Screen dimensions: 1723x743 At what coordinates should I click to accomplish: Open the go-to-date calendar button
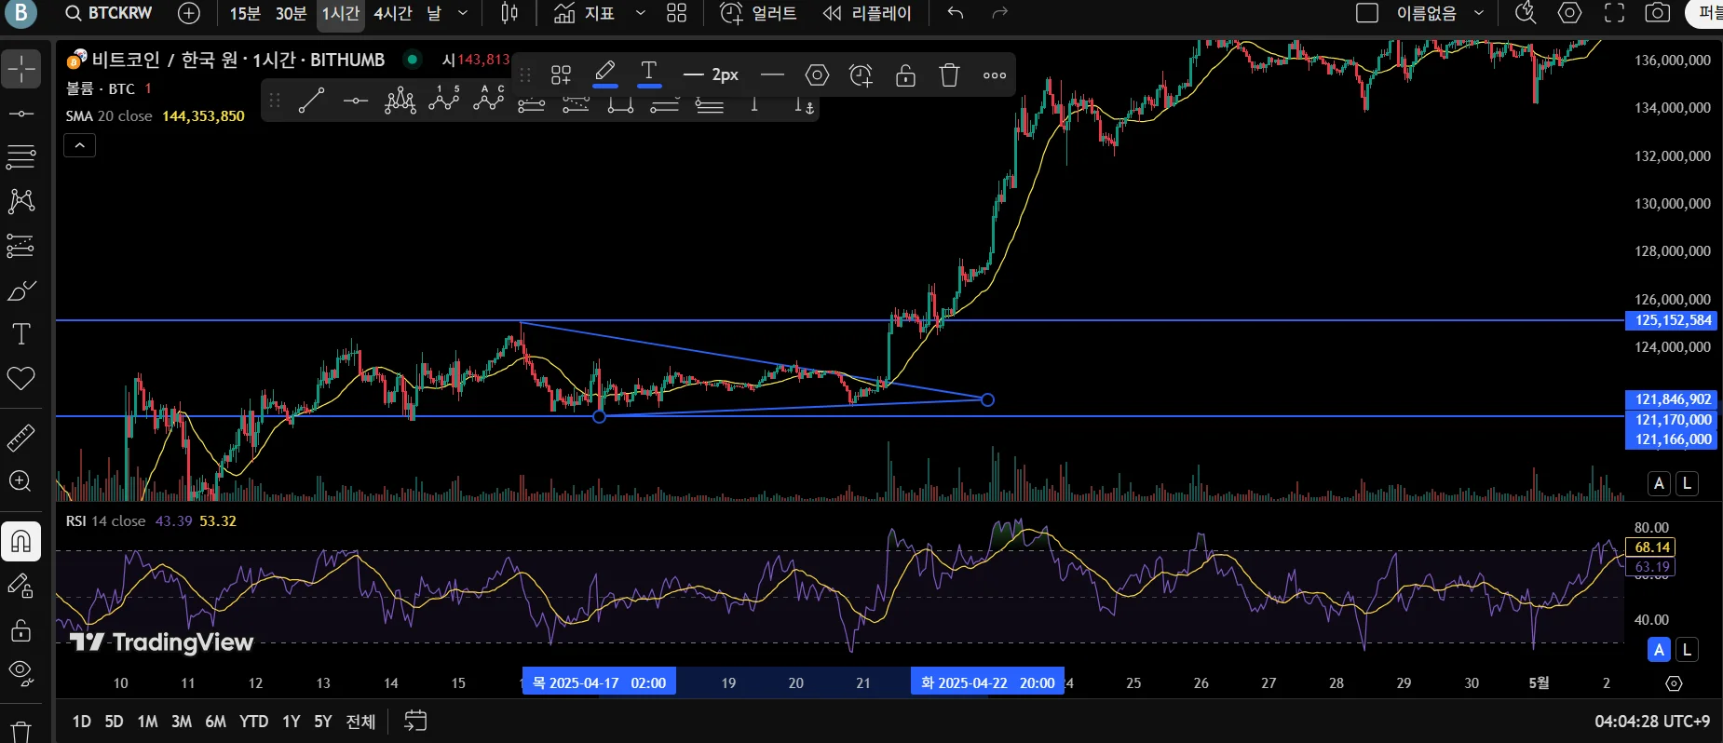[415, 722]
